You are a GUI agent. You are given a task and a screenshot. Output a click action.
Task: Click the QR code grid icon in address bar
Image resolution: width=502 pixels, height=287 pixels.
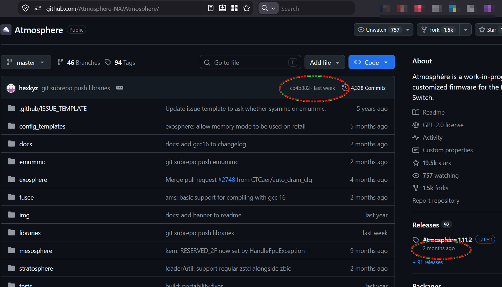(234, 8)
